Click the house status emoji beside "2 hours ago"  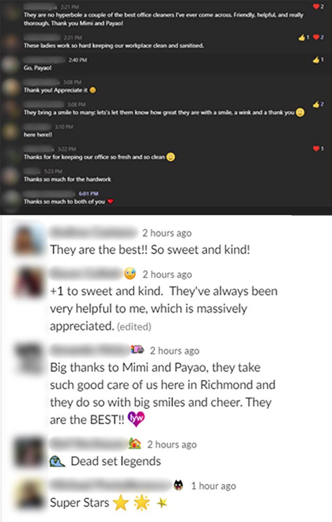click(135, 443)
